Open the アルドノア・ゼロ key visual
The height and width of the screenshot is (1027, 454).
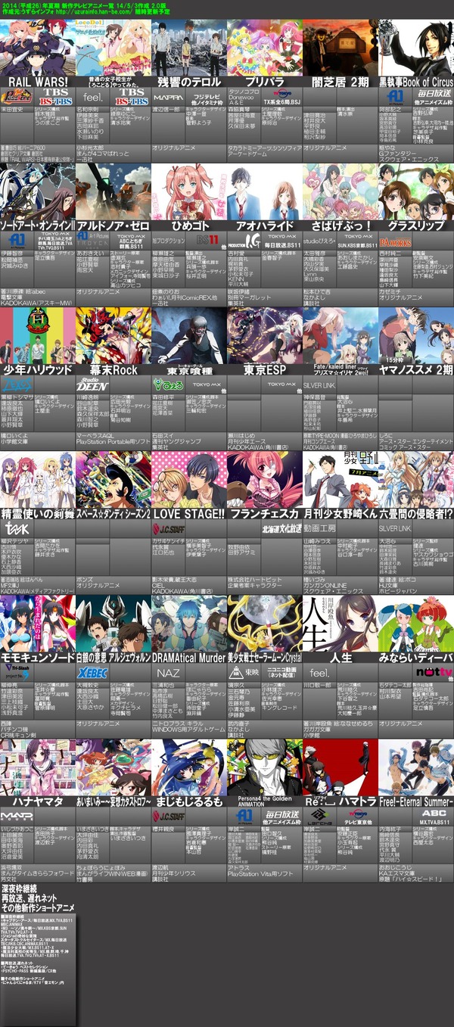point(113,191)
